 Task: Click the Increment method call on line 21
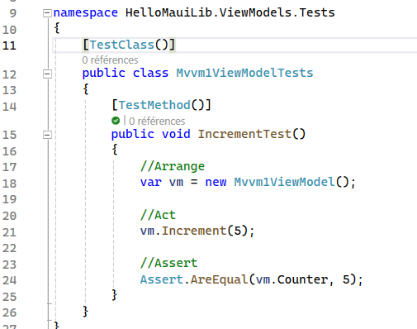[194, 231]
